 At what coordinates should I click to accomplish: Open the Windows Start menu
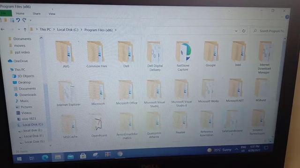(x=19, y=159)
